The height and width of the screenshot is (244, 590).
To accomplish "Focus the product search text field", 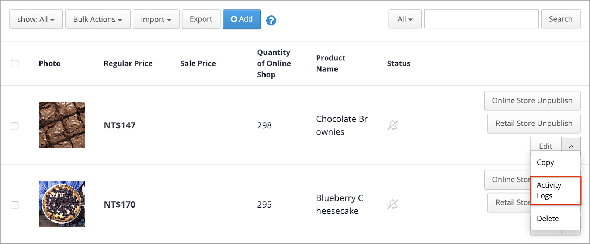I will coord(482,19).
